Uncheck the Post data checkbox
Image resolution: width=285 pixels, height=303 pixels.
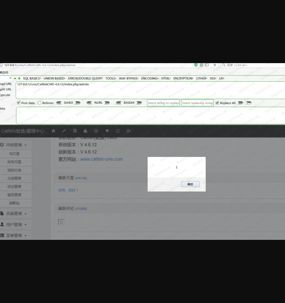tap(19, 103)
